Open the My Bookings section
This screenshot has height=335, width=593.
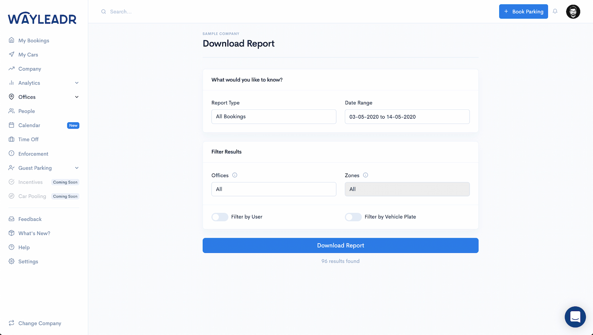click(x=33, y=40)
